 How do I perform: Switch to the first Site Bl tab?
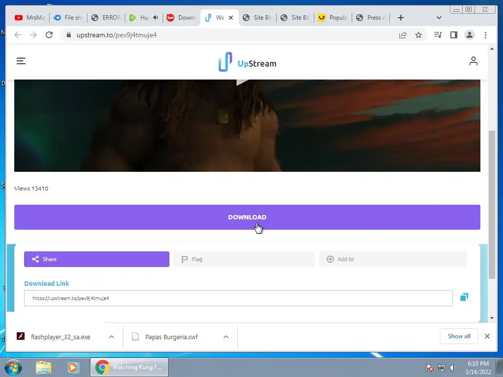coord(257,18)
